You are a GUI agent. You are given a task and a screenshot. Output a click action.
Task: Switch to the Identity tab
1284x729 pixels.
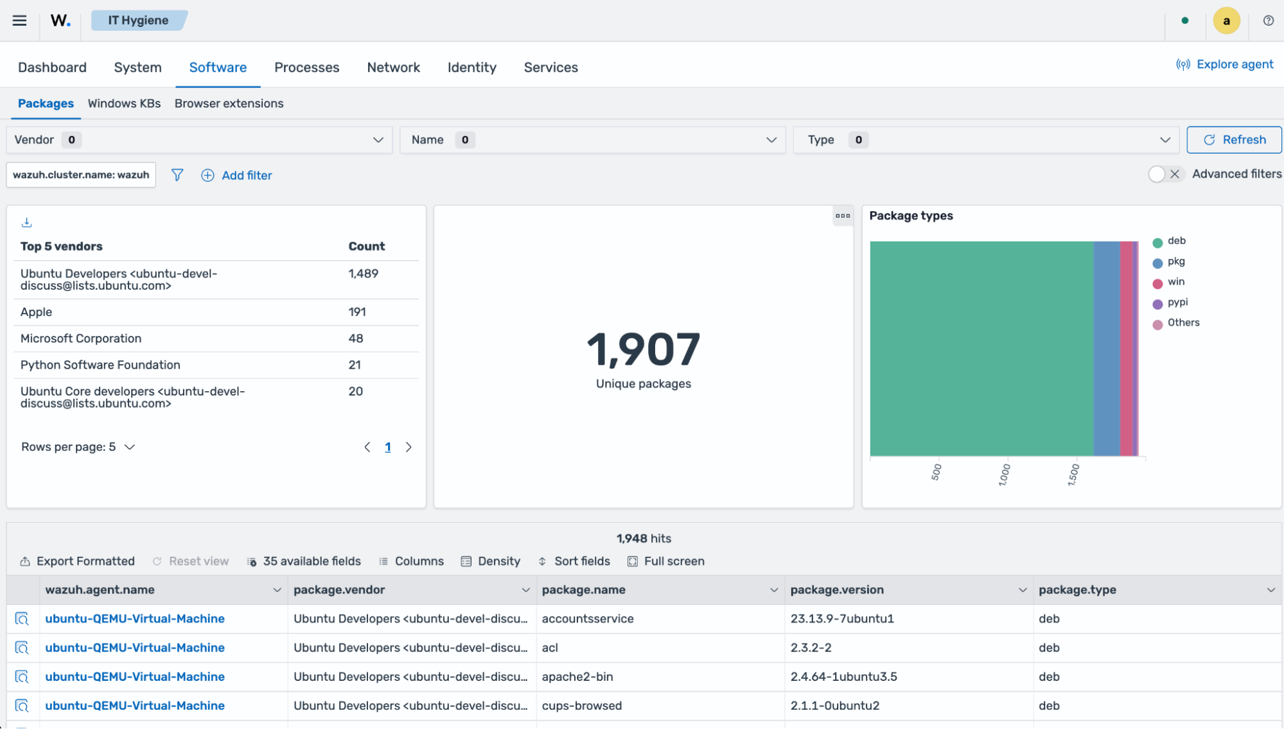point(471,67)
